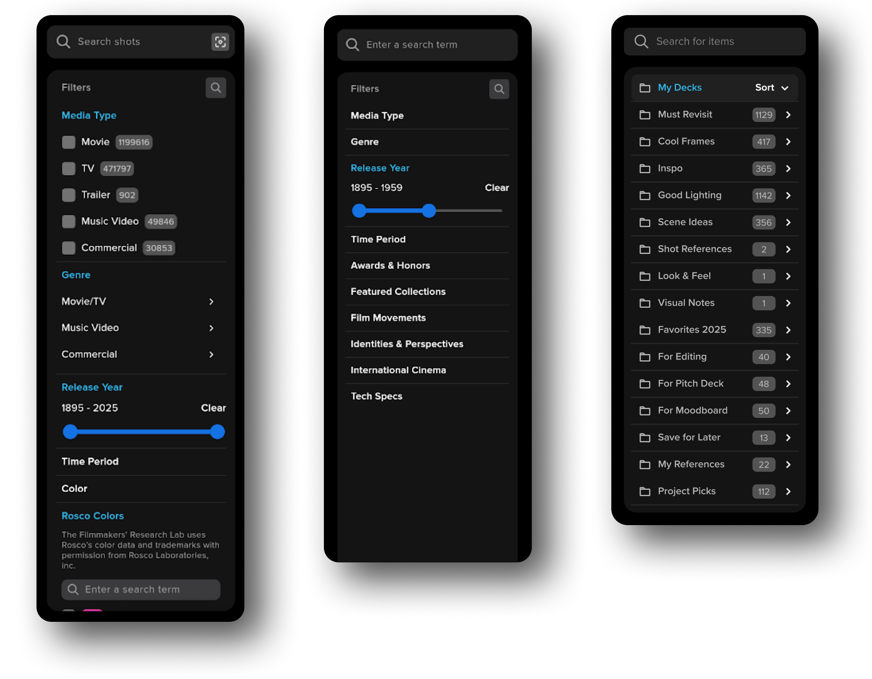Click the filter search icon beside Filters in the middle panel
872x679 pixels.
pos(499,89)
